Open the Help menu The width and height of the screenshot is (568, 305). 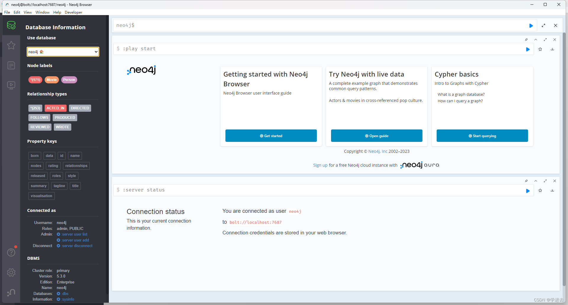pos(57,12)
